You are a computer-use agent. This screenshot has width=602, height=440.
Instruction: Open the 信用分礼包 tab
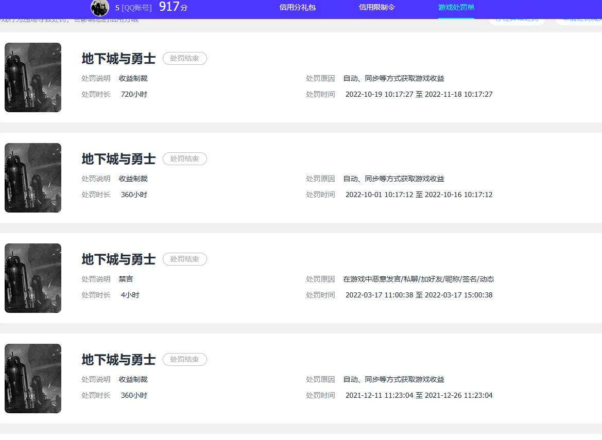[298, 7]
